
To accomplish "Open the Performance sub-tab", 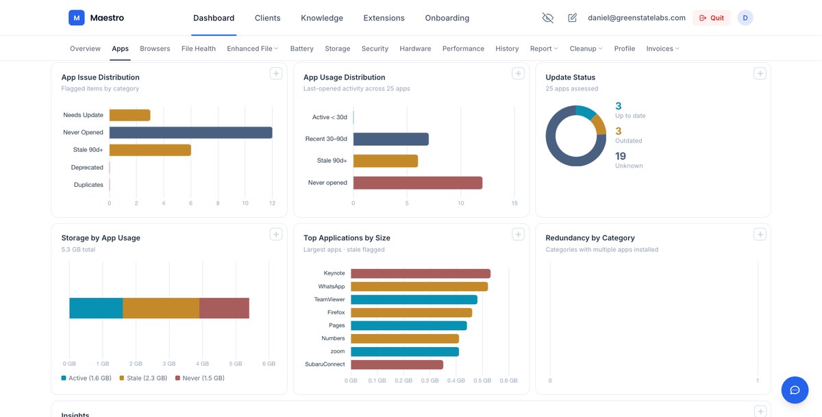I will coord(463,49).
